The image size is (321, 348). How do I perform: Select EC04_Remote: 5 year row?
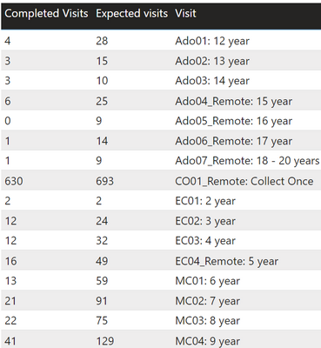click(x=161, y=261)
